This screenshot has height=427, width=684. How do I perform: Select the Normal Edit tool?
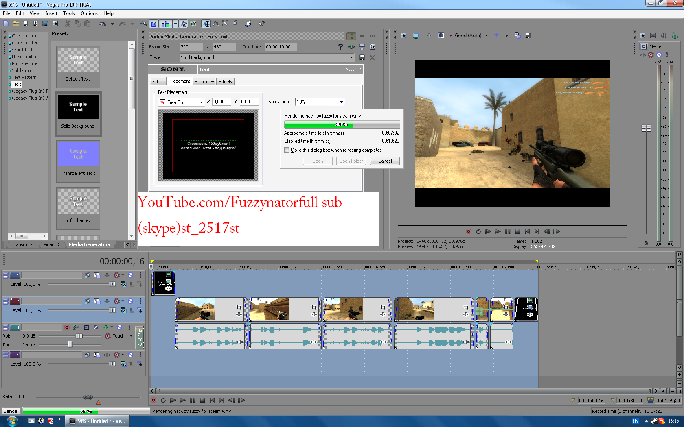[x=206, y=24]
